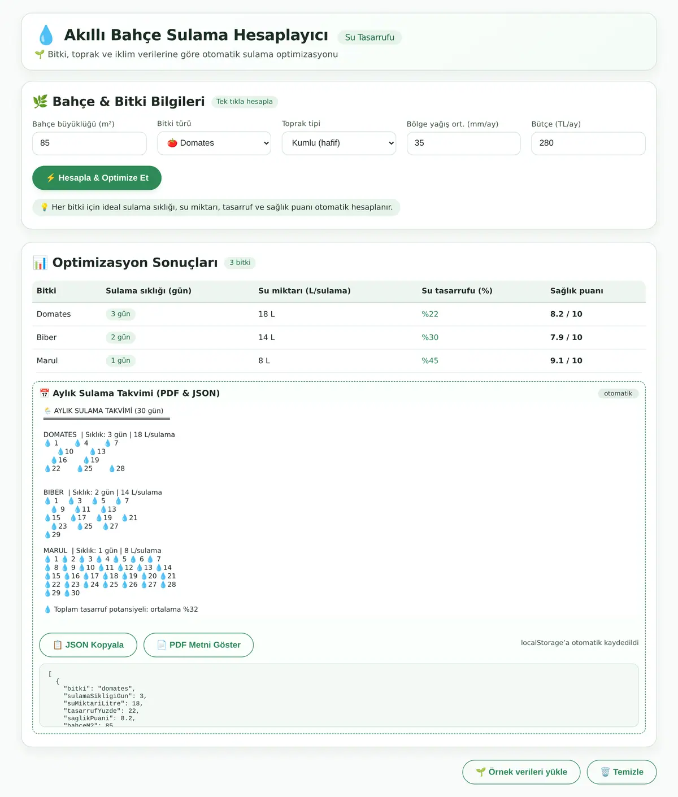
Task: Show PDF text via PDF Metni Göster
Action: coord(198,645)
